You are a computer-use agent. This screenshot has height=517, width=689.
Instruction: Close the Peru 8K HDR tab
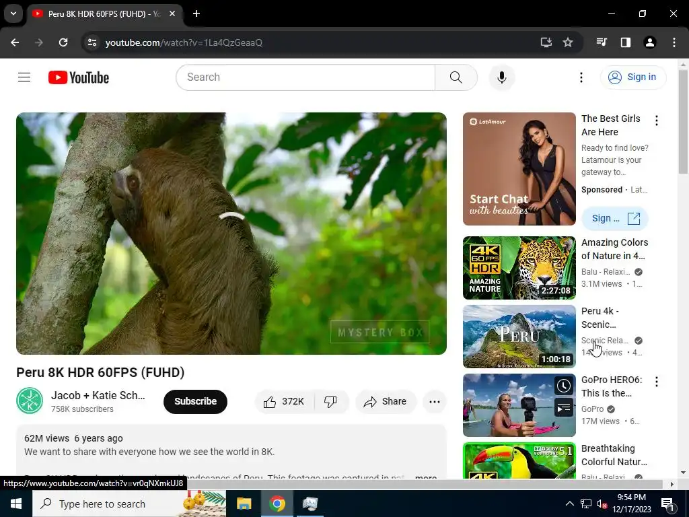172,13
